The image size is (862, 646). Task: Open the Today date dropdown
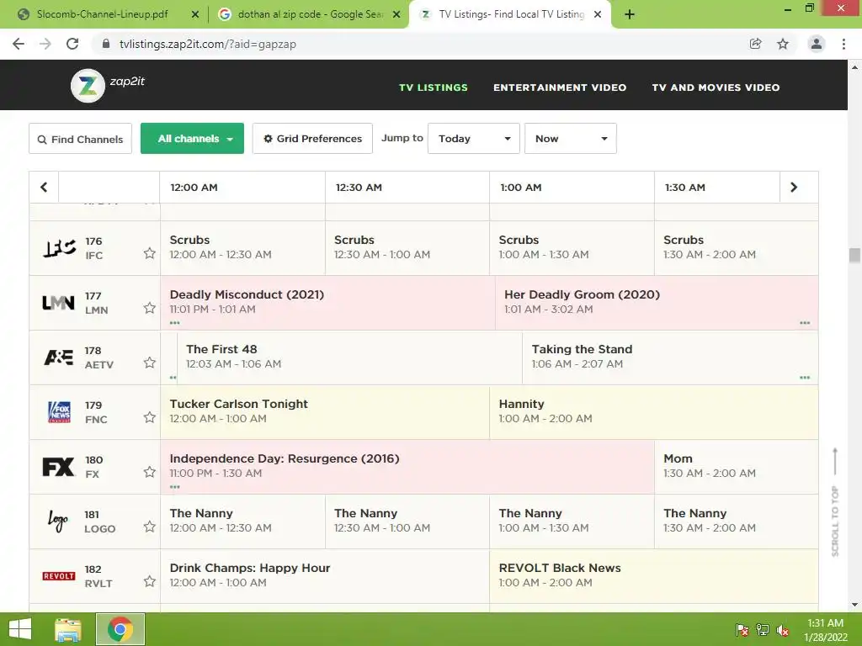point(474,139)
